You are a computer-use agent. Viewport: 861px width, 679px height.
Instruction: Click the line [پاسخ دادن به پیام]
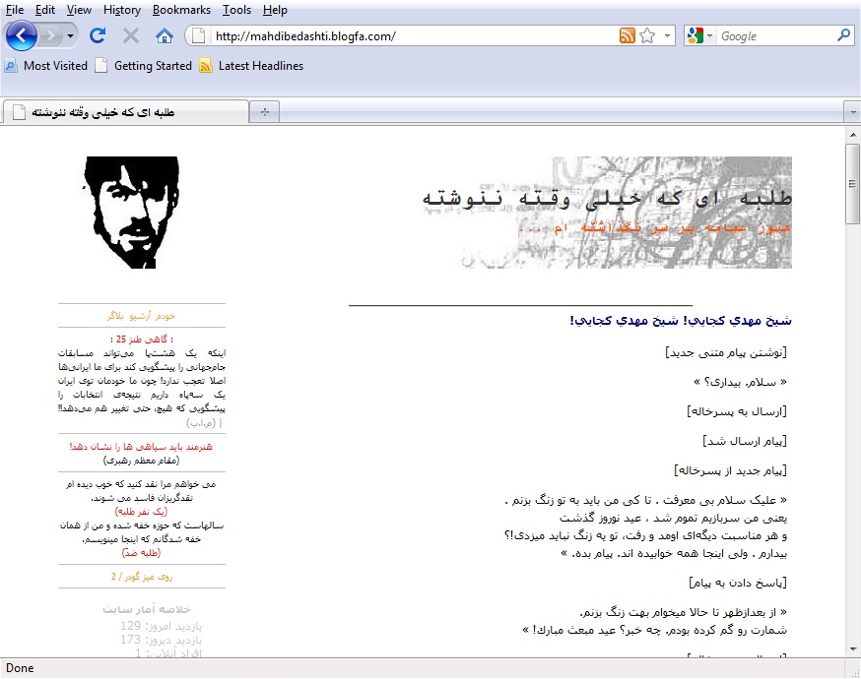(x=738, y=583)
